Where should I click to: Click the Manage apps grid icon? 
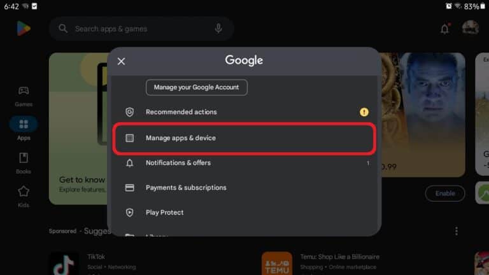pyautogui.click(x=130, y=138)
